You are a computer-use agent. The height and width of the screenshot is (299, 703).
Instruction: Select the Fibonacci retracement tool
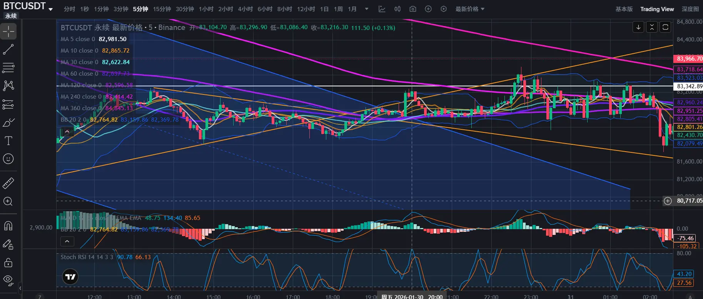[8, 104]
